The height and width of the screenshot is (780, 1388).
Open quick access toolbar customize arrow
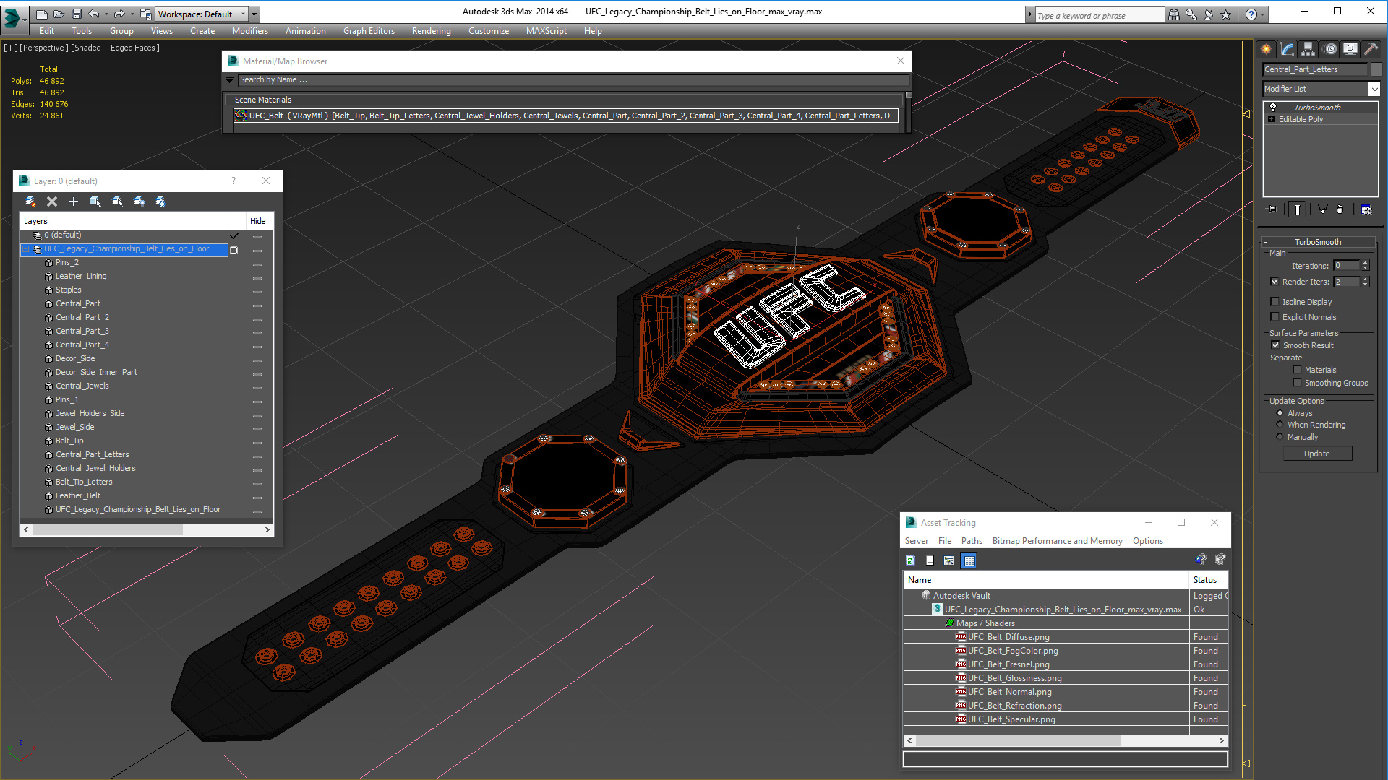(254, 14)
